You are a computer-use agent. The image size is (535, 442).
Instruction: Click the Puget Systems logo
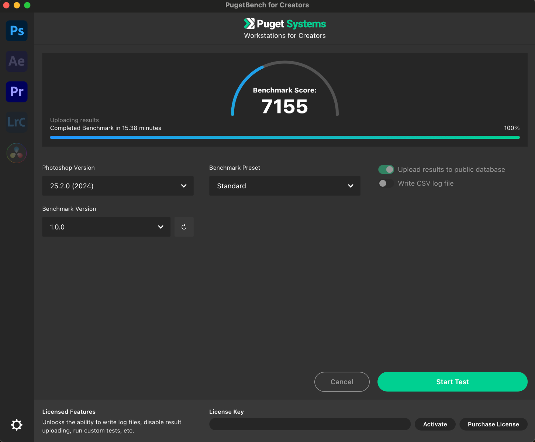coord(285,24)
